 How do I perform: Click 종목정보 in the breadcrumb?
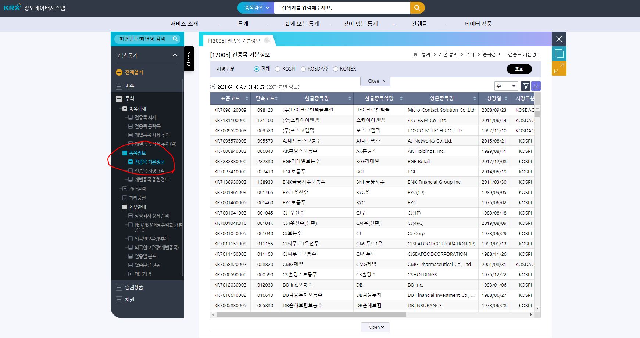[491, 54]
